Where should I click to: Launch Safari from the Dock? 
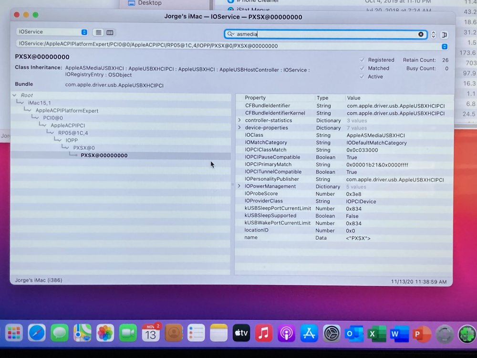(37, 333)
